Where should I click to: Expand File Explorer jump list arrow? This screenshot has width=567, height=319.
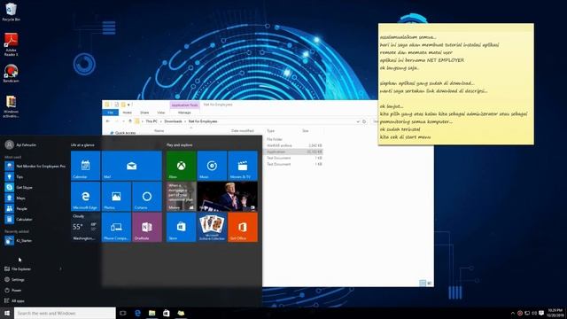61,269
